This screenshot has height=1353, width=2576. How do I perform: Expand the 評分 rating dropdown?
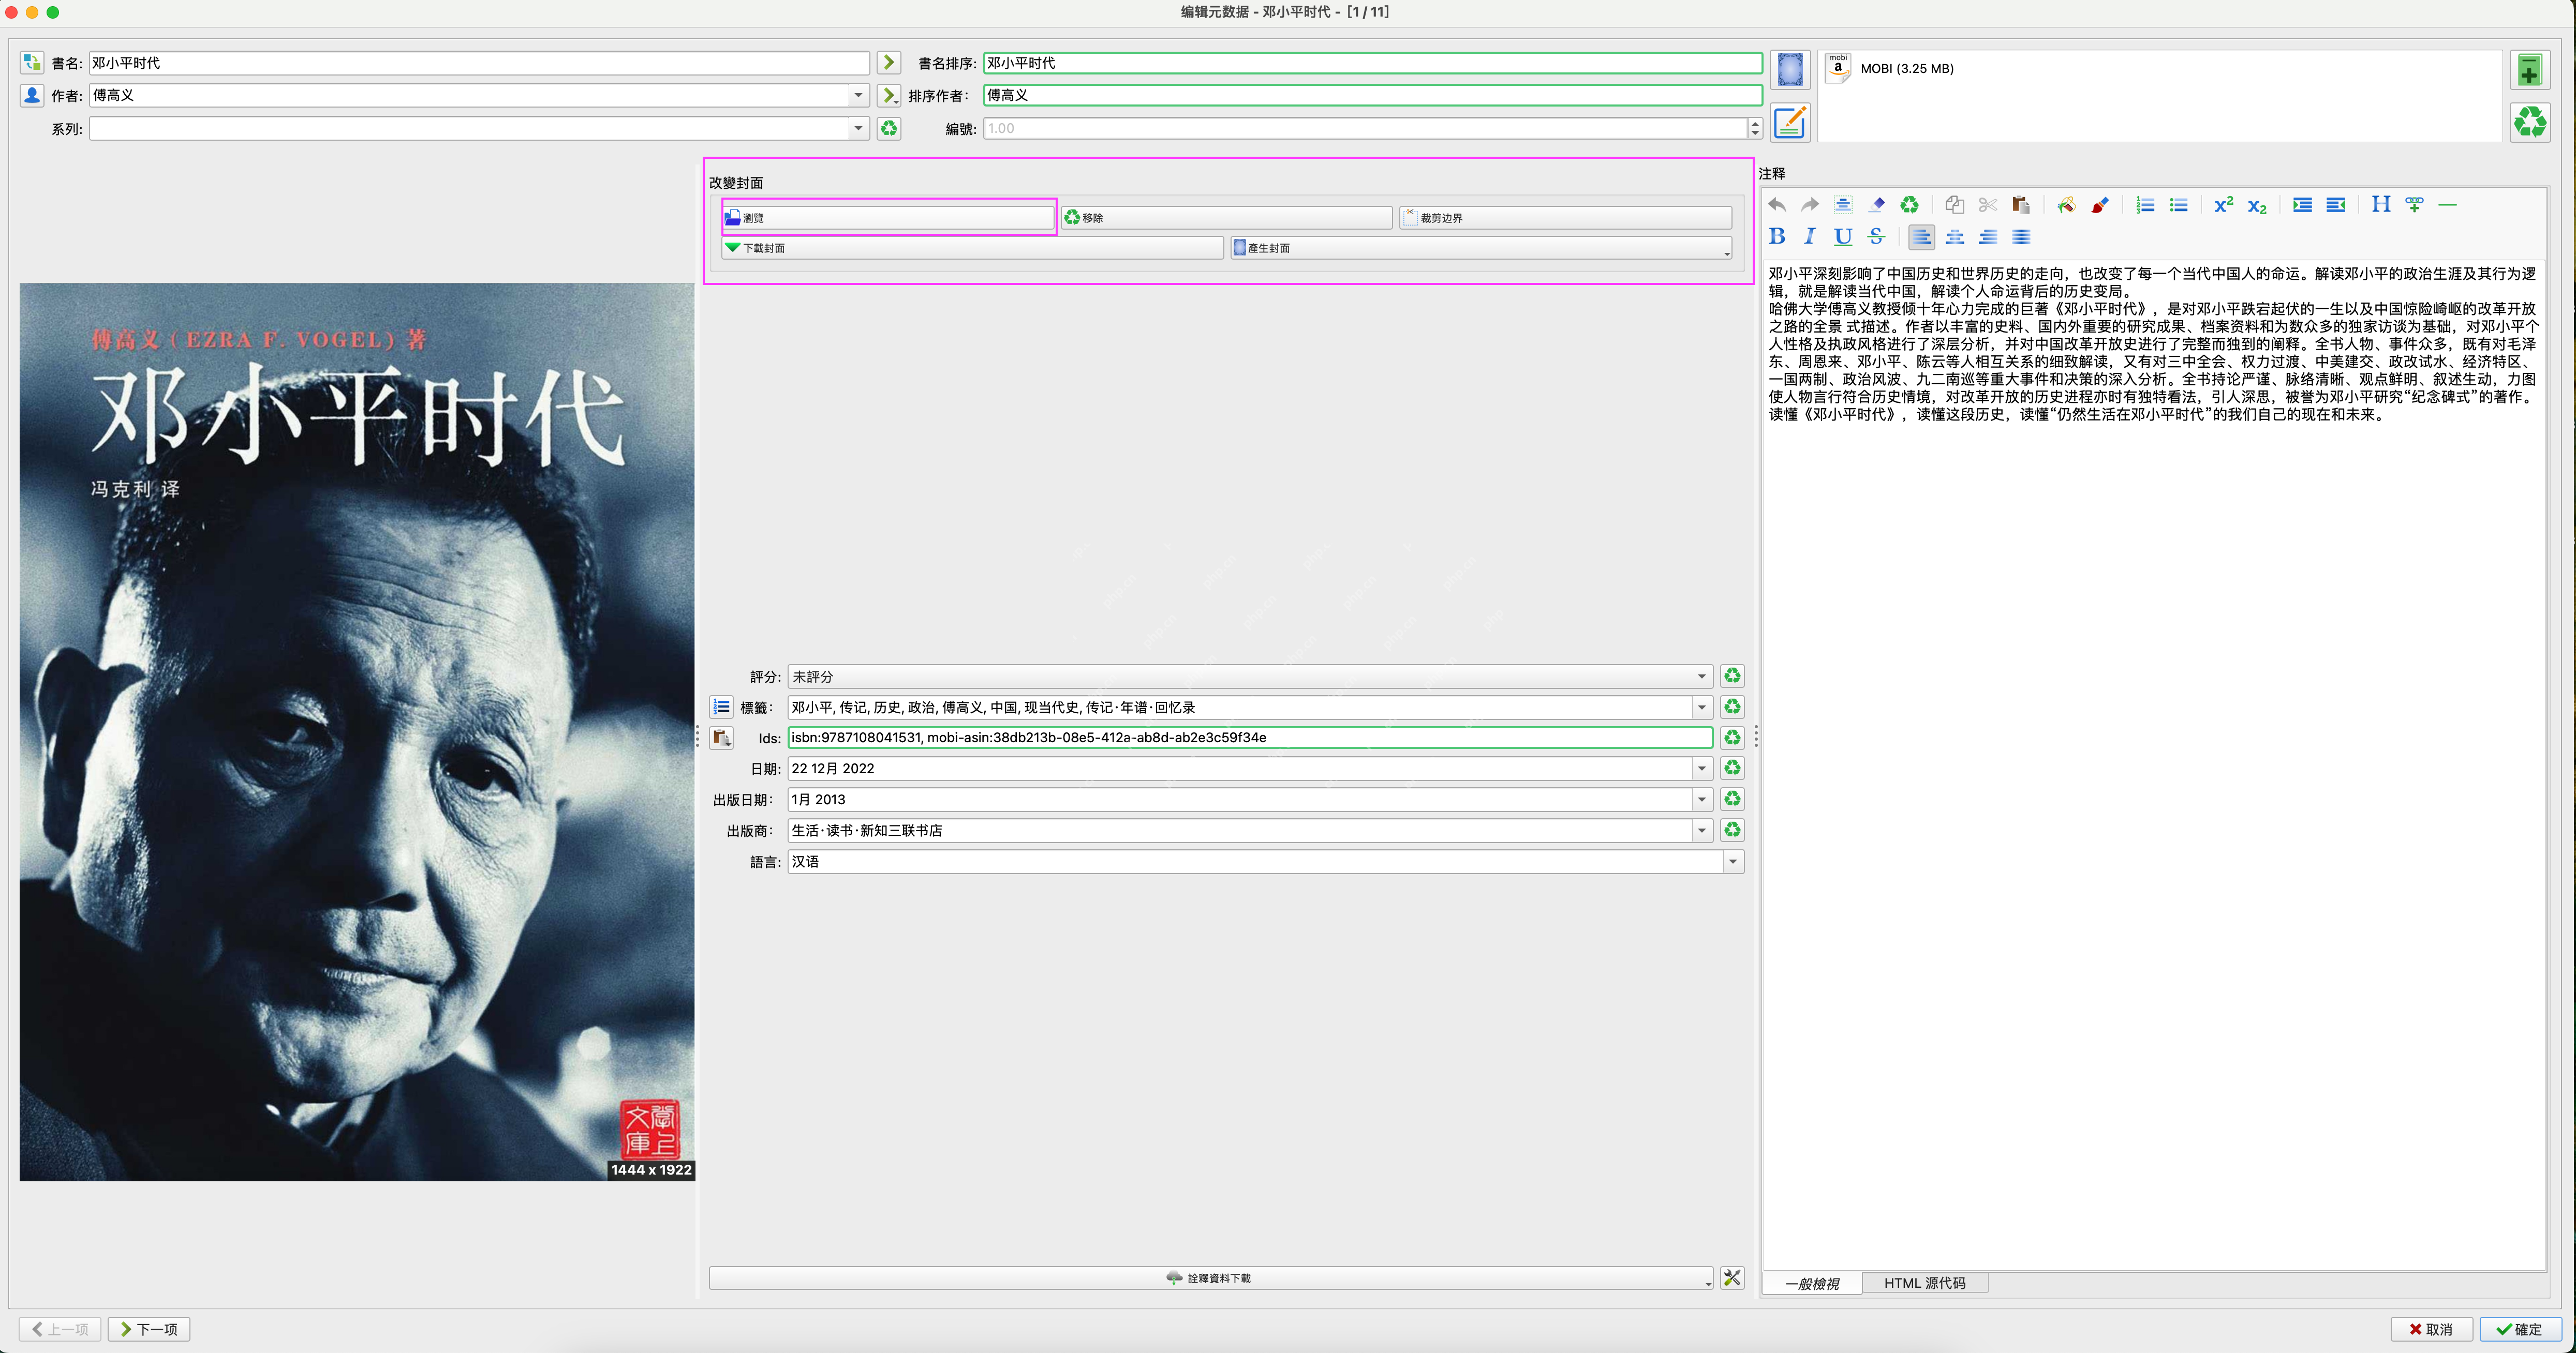(x=1701, y=676)
